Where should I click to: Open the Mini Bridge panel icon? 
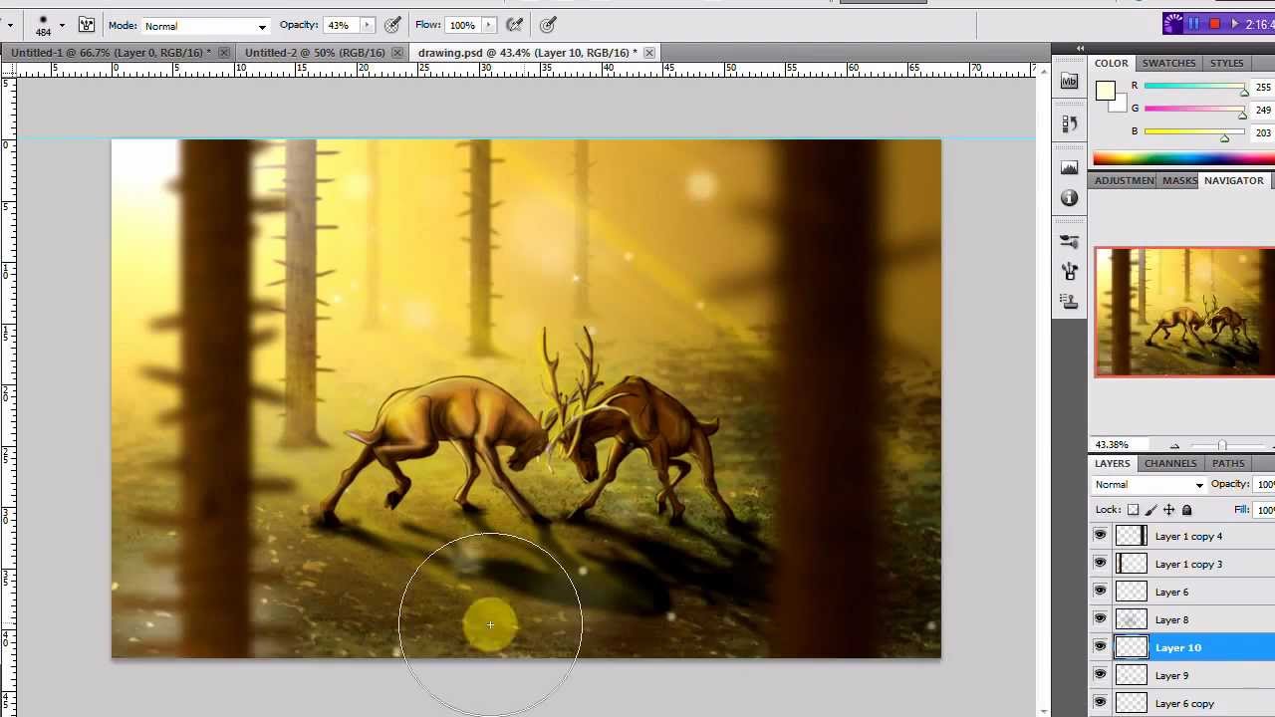point(1070,82)
